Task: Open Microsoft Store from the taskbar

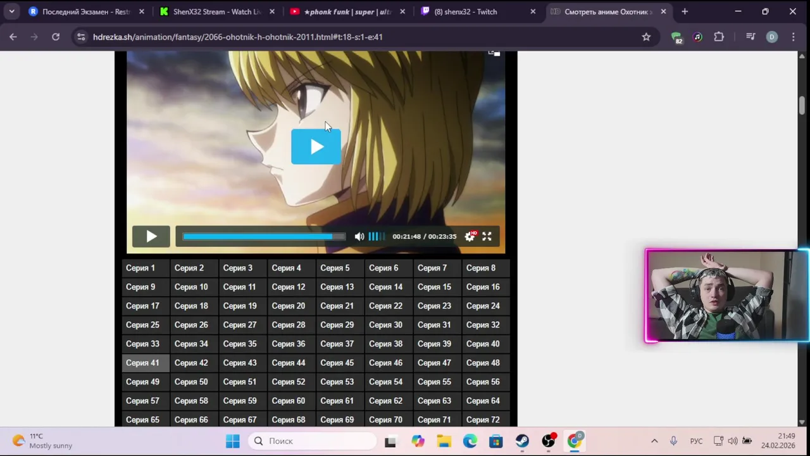Action: point(495,441)
